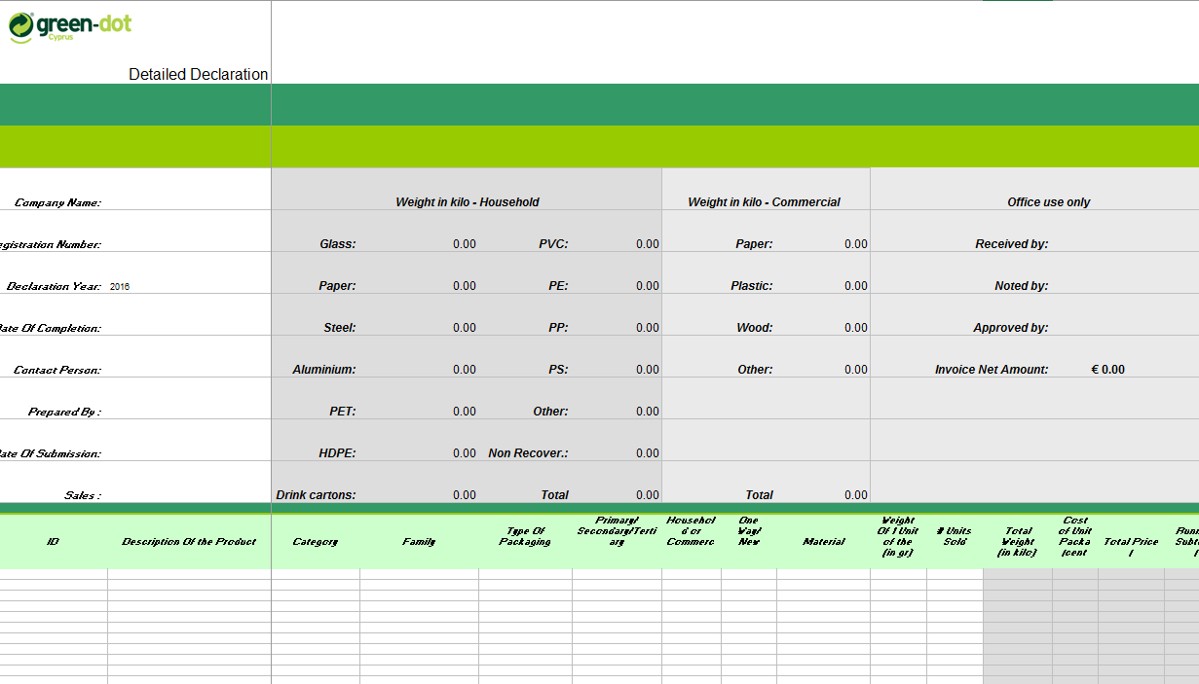This screenshot has height=684, width=1199.
Task: Click the Office use only heading
Action: point(1049,202)
